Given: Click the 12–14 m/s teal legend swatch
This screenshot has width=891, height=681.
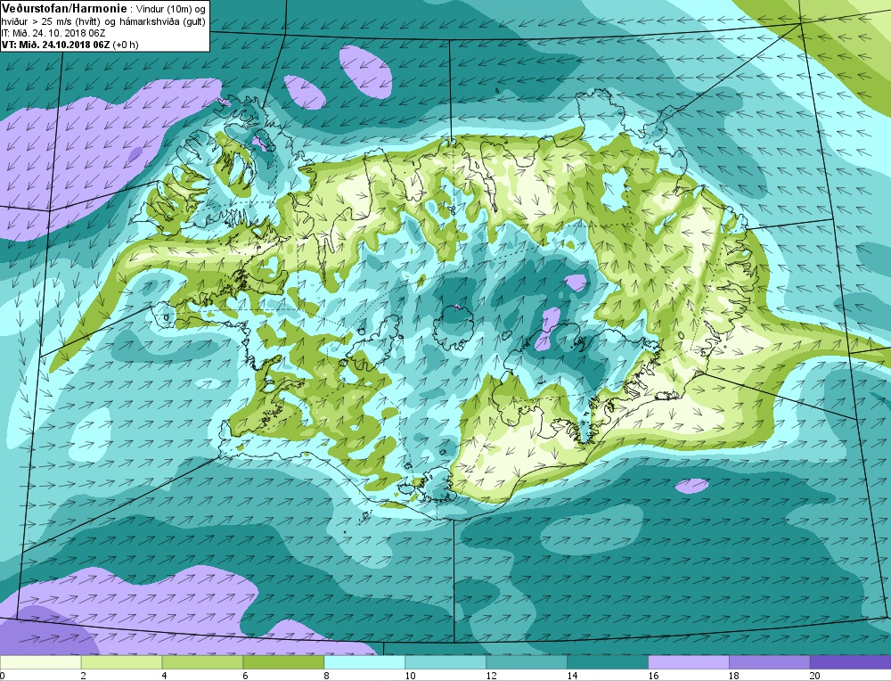Looking at the screenshot, I should [527, 662].
